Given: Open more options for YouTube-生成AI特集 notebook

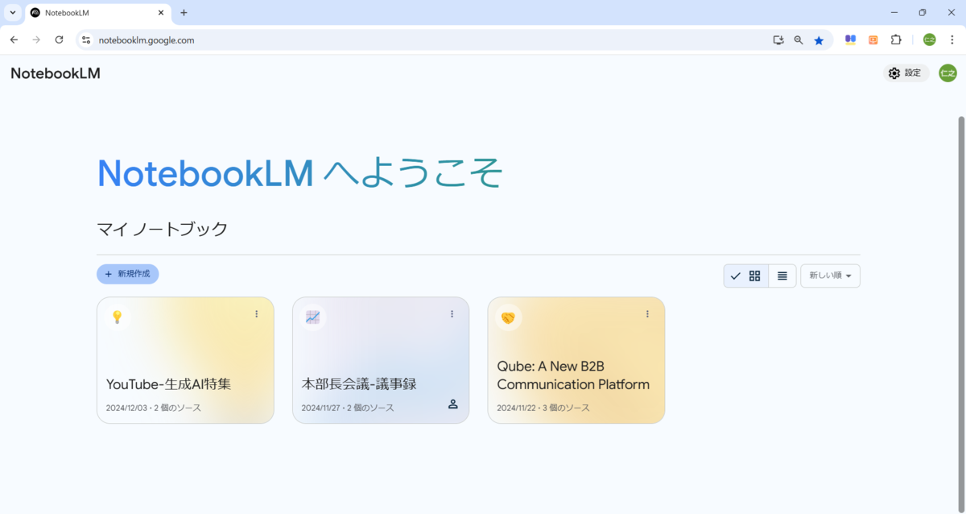Looking at the screenshot, I should point(257,314).
